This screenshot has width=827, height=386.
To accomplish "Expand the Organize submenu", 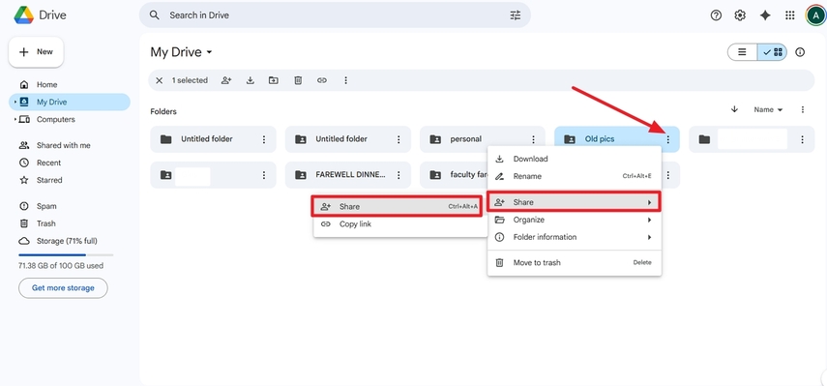I will tap(574, 220).
